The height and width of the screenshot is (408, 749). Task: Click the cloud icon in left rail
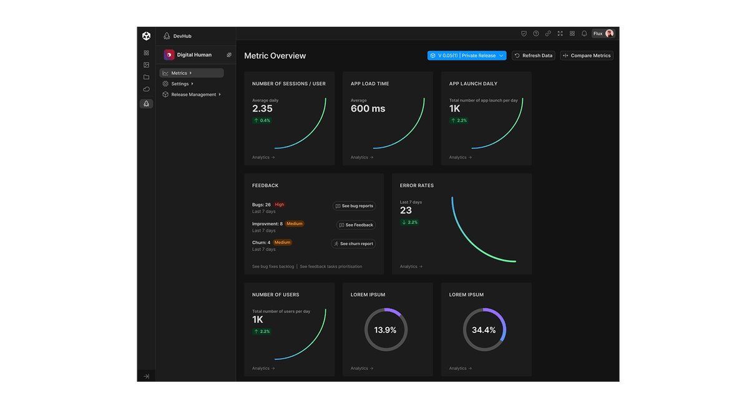(x=146, y=89)
